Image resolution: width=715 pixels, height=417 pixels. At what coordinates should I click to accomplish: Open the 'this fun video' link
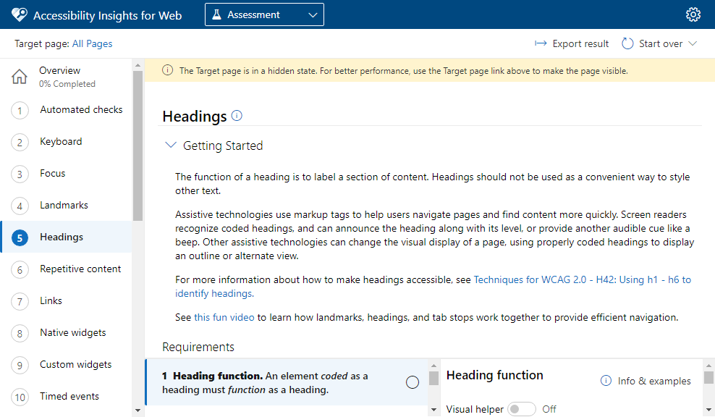point(224,317)
